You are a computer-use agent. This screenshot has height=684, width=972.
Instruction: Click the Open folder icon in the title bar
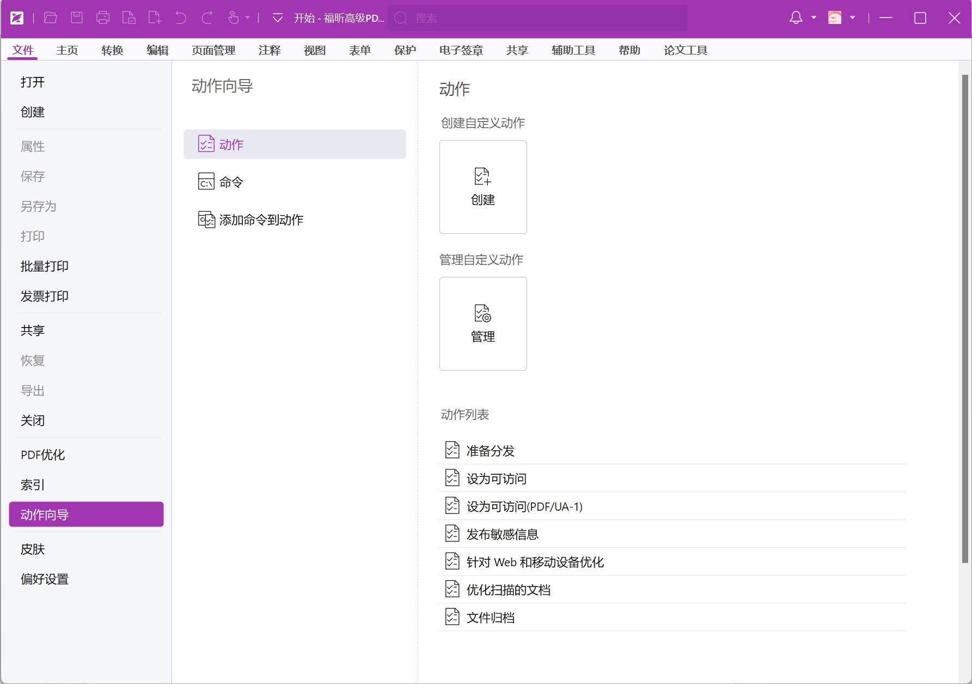51,18
